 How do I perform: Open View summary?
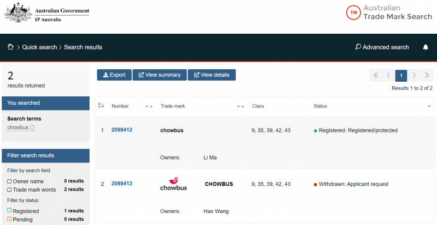(x=160, y=75)
